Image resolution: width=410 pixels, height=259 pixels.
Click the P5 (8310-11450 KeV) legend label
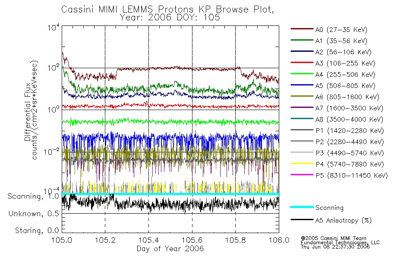pos(352,176)
